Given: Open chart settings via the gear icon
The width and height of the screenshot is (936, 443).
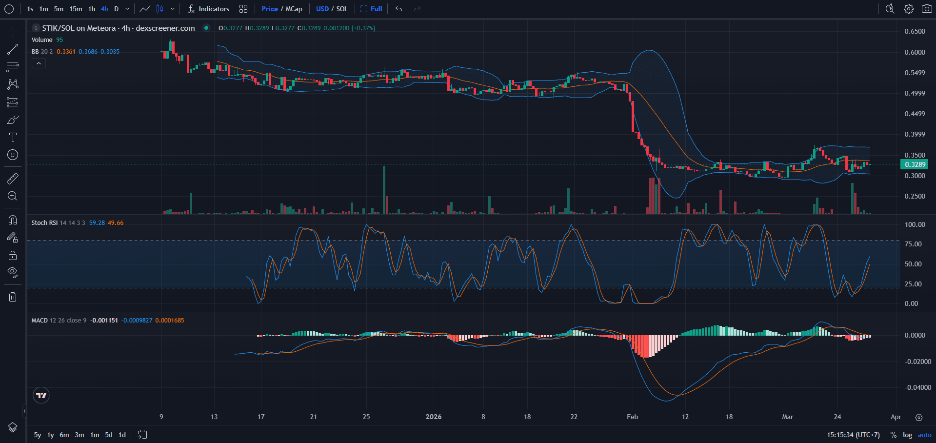Looking at the screenshot, I should (908, 9).
